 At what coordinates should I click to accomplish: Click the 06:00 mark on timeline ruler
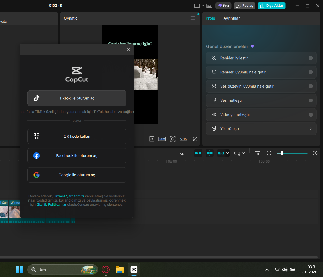click(x=172, y=161)
